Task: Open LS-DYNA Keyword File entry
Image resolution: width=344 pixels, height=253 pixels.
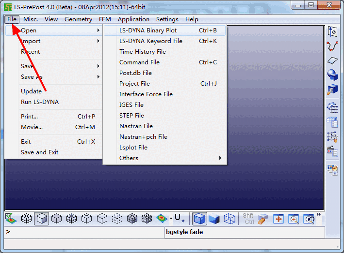Action: coord(164,41)
